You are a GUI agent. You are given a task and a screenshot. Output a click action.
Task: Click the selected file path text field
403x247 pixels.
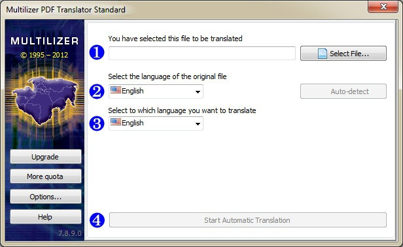point(201,53)
